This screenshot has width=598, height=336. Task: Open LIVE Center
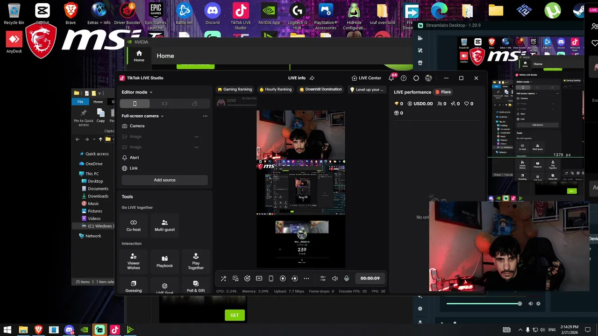[x=366, y=78]
